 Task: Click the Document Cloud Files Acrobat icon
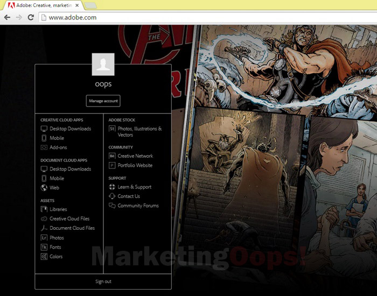click(x=44, y=228)
